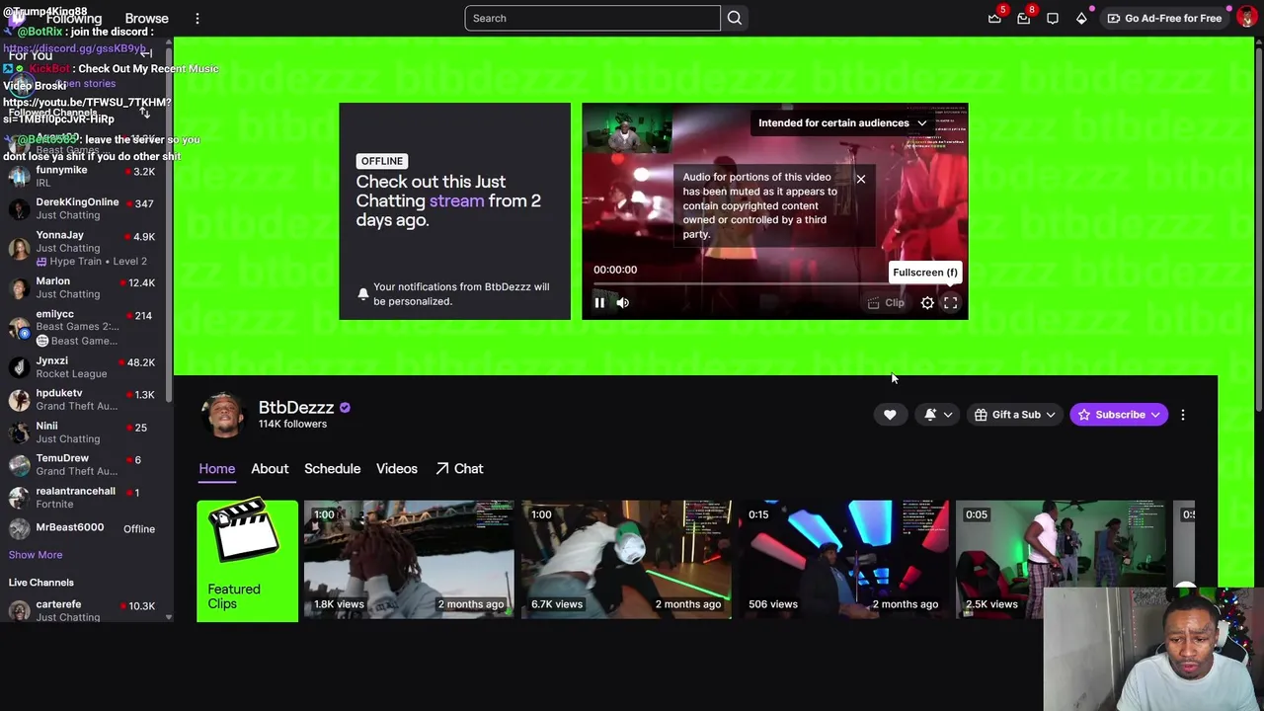Play the clip with 1.8K views
Image resolution: width=1264 pixels, height=711 pixels.
[409, 560]
